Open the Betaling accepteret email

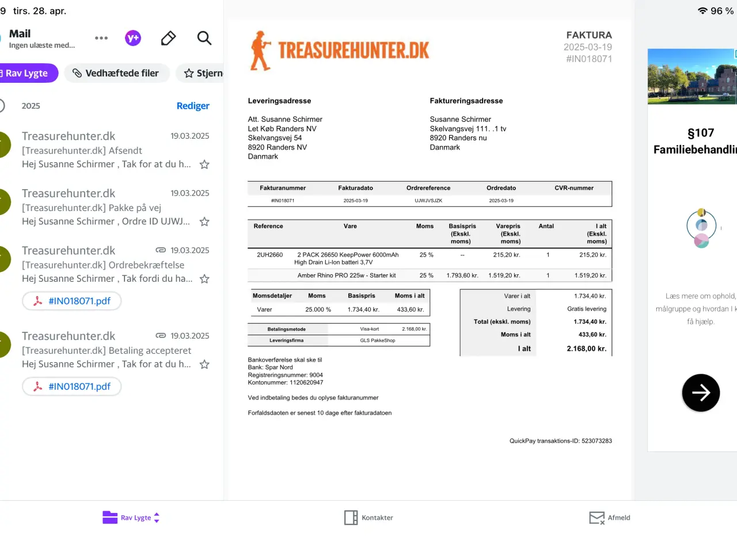112,350
